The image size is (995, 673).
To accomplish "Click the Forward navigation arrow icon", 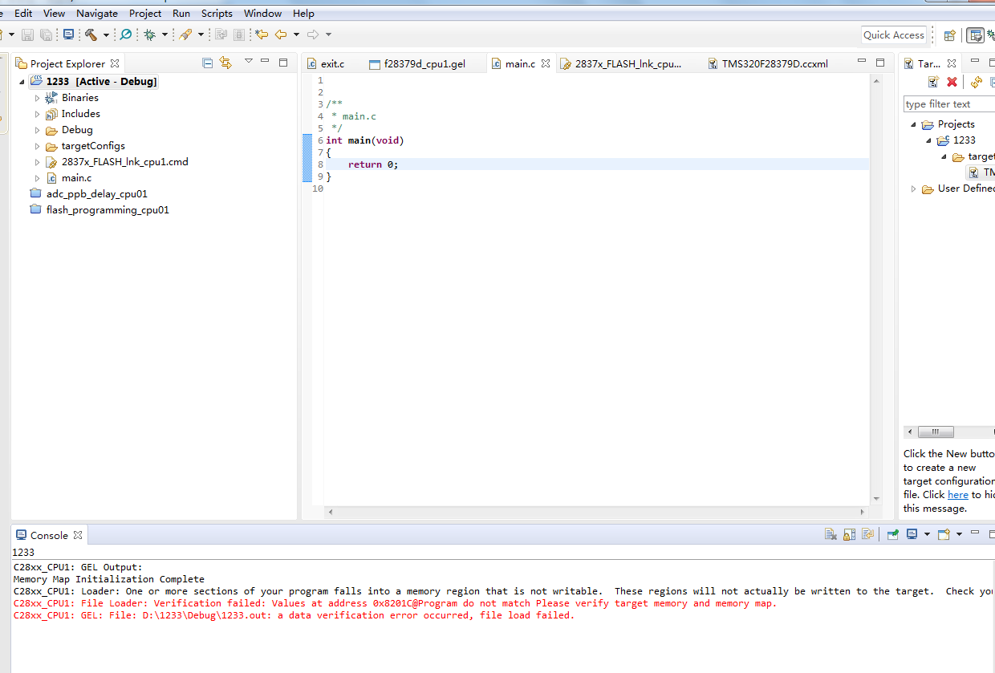I will click(313, 34).
